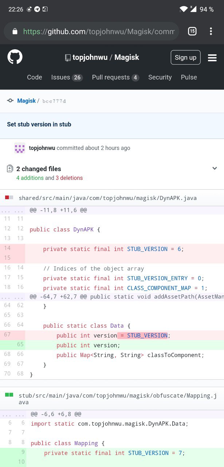Click the 'Set stub version in stub' title
Viewport: 224px width, 467px height.
coord(39,124)
